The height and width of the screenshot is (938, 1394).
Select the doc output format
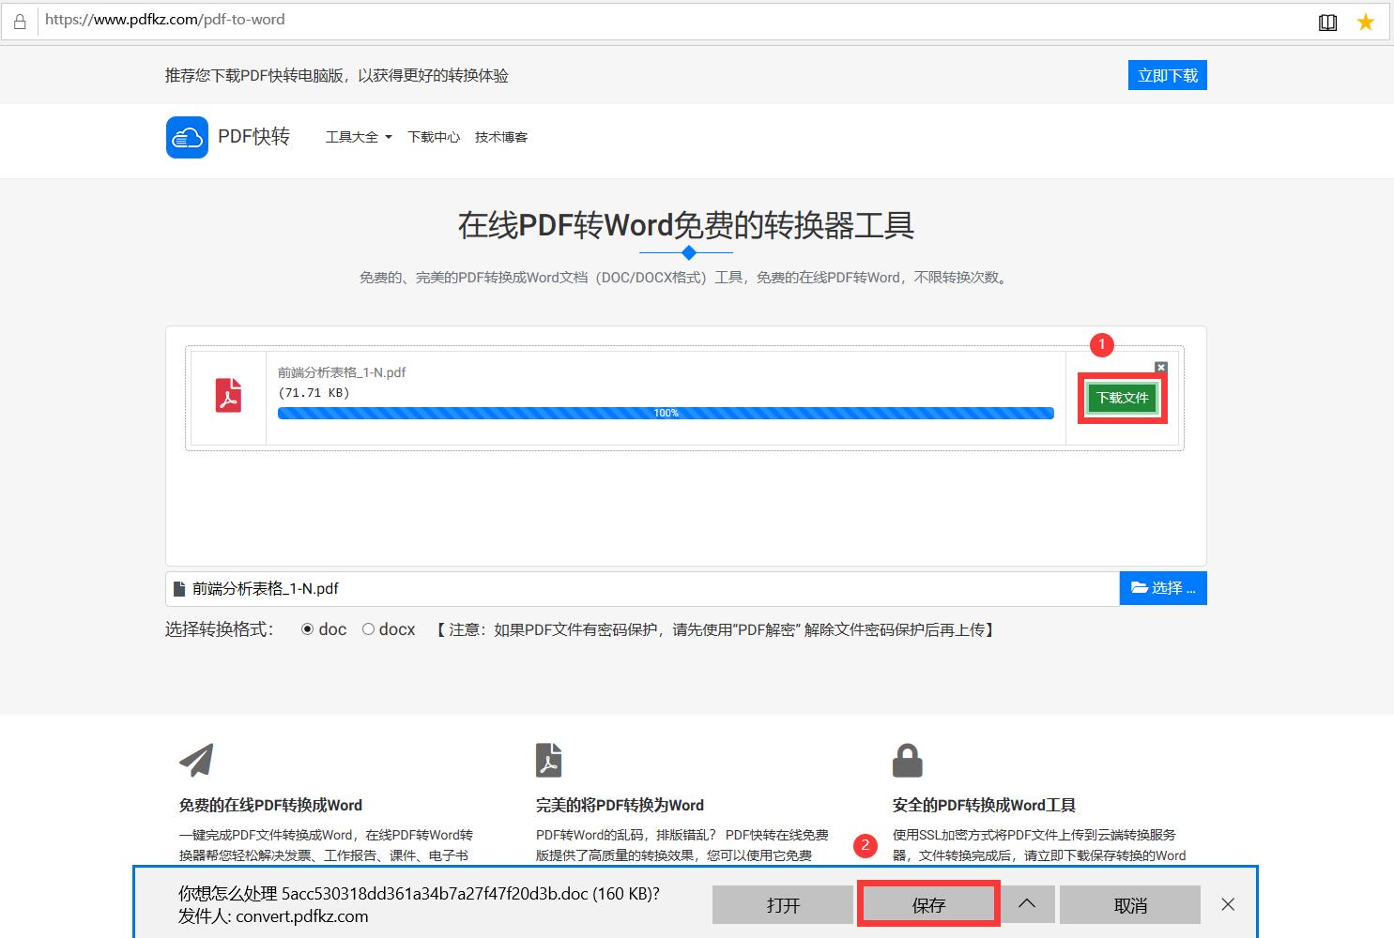point(307,628)
